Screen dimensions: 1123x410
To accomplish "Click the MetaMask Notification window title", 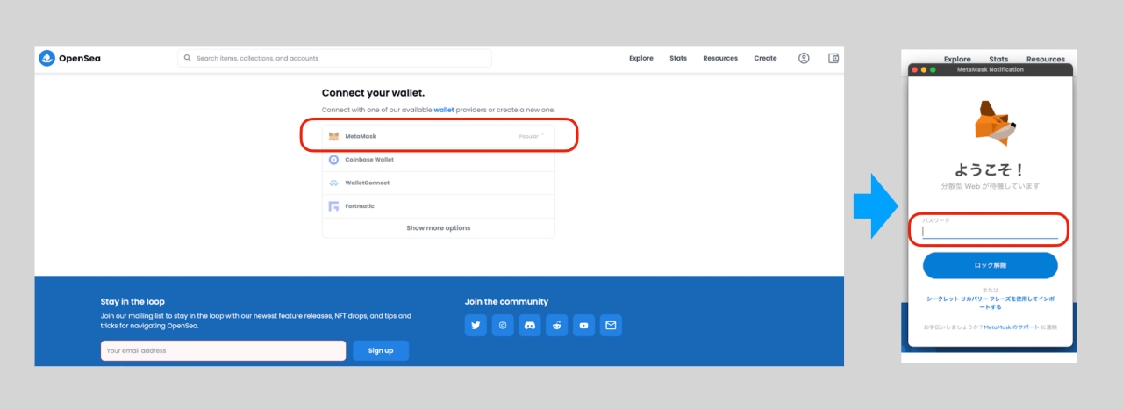I will click(x=990, y=69).
